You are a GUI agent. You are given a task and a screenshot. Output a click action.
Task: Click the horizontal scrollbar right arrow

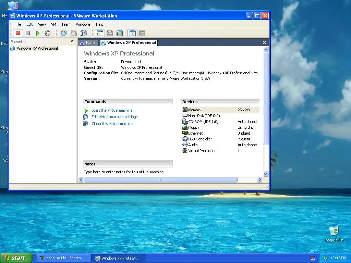point(260,179)
